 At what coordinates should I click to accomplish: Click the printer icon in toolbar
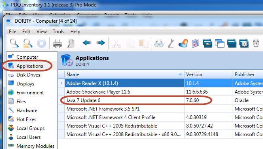(57, 43)
